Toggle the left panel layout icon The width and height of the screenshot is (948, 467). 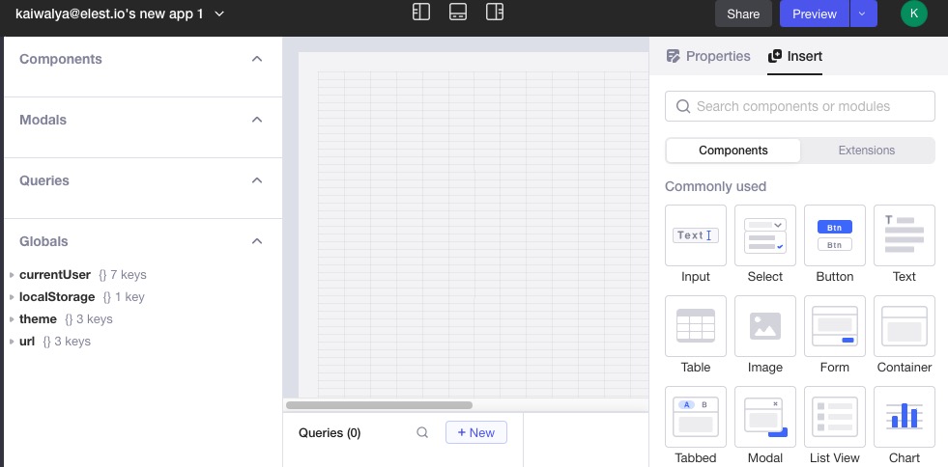coord(420,13)
